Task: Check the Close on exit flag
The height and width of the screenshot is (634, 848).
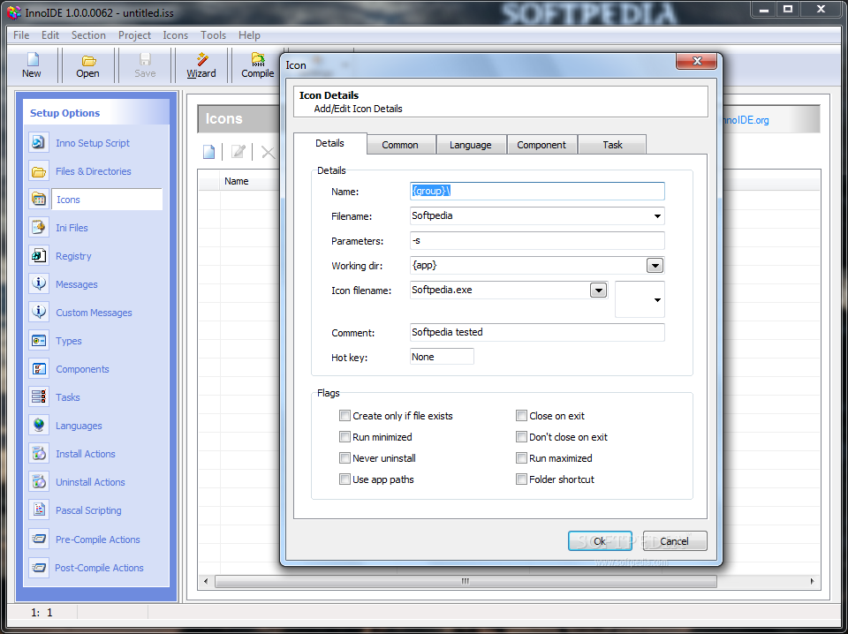Action: coord(521,416)
